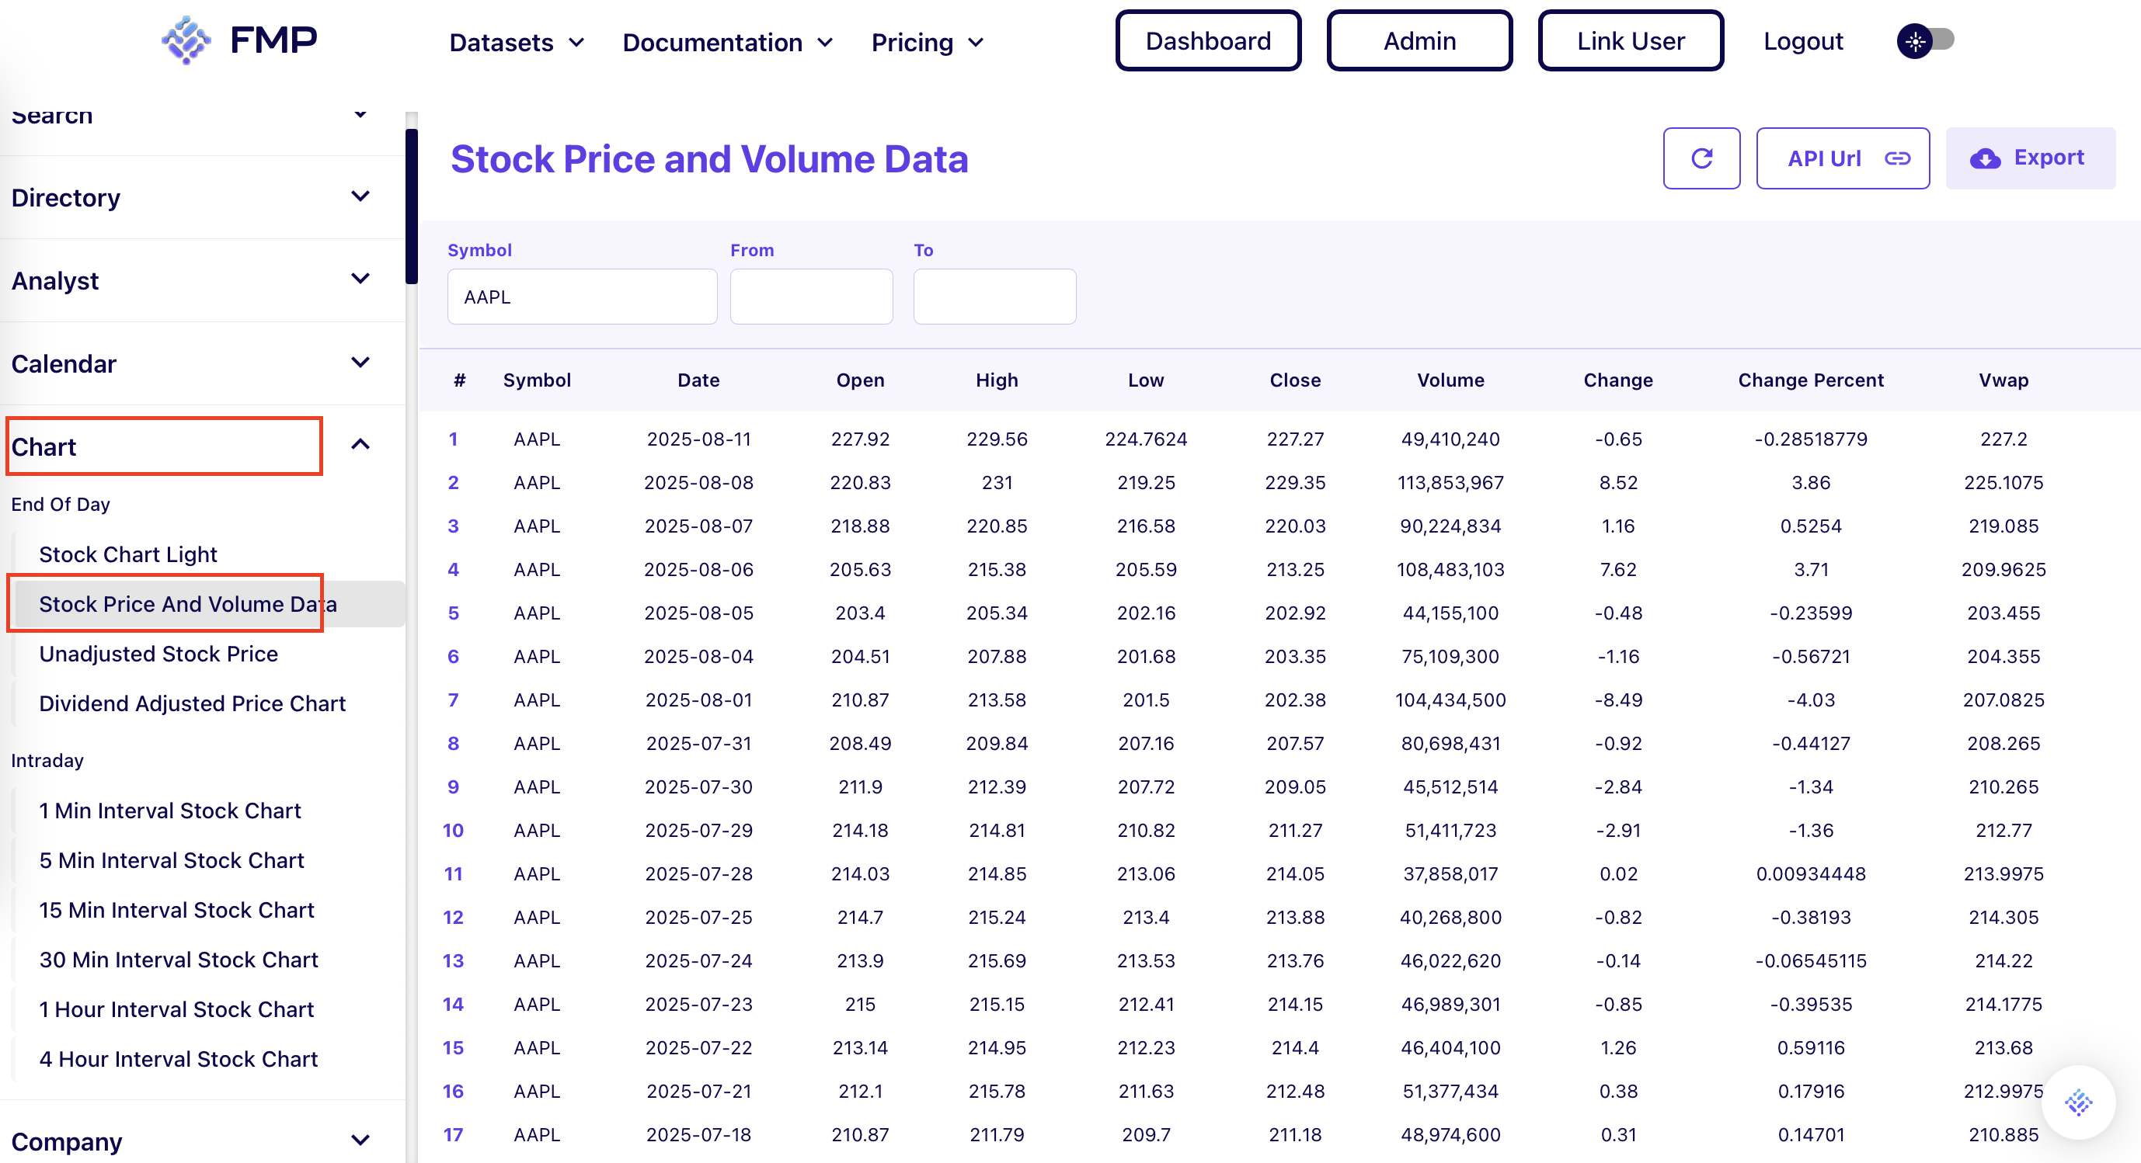Viewport: 2141px width, 1163px height.
Task: Click the High column header
Action: [997, 380]
